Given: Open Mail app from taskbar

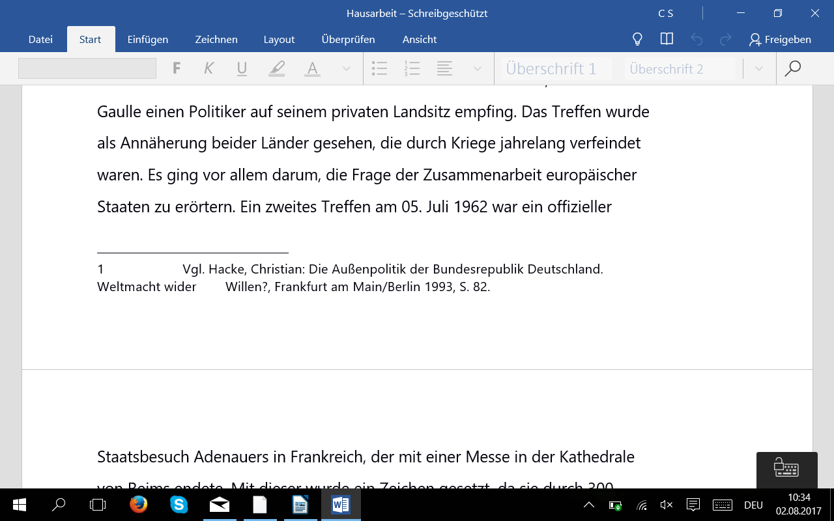Looking at the screenshot, I should coord(219,505).
